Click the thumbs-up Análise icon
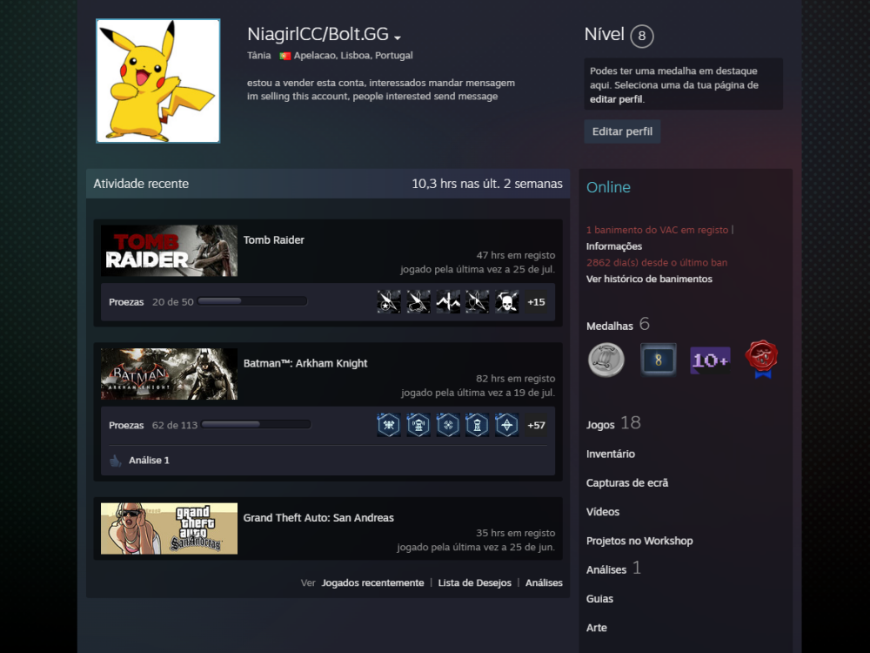The height and width of the screenshot is (653, 870). 115,461
